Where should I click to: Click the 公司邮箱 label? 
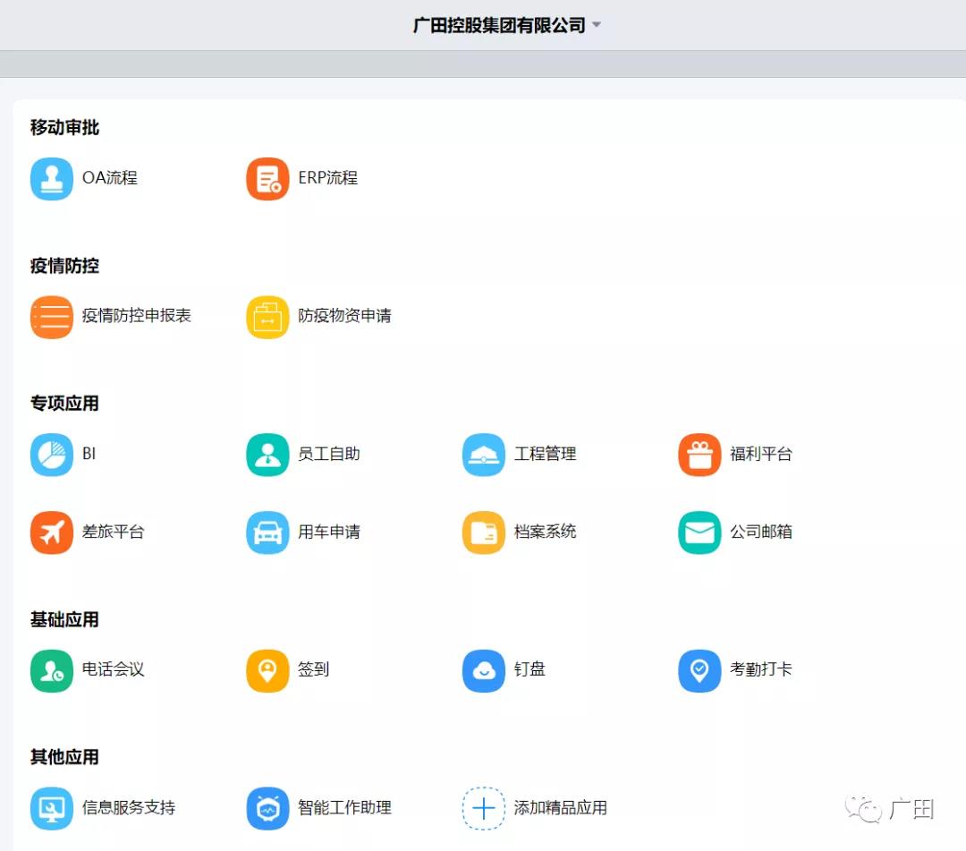(761, 532)
